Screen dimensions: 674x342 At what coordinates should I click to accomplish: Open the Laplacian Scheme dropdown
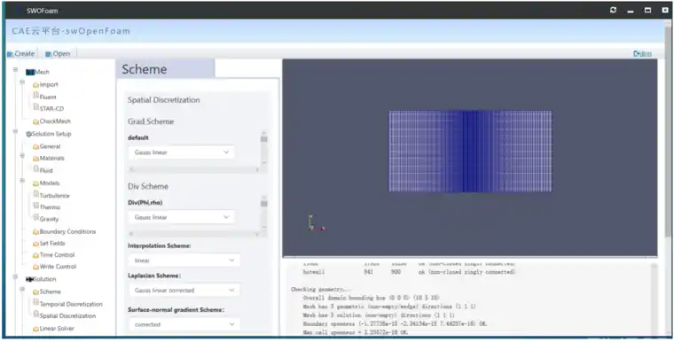click(184, 291)
